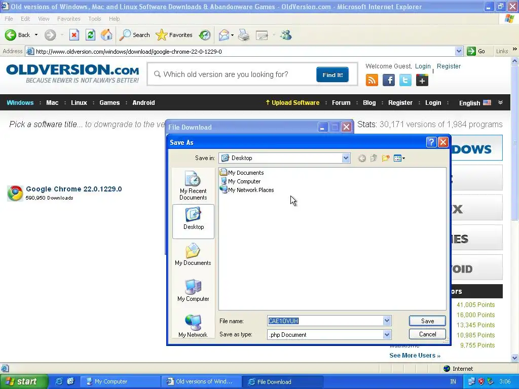This screenshot has height=389, width=519.
Task: Expand the English language selector chevron
Action: click(500, 102)
